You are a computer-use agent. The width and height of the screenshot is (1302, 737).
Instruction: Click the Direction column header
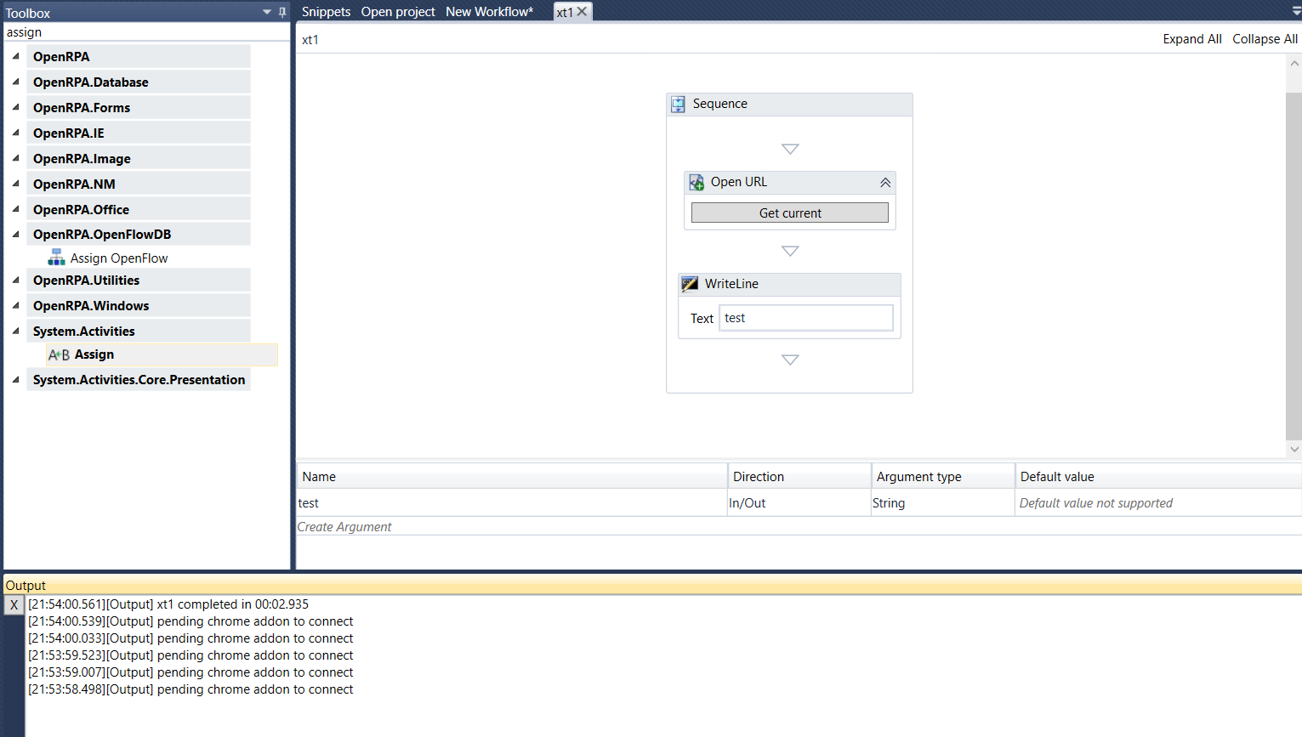coord(799,477)
